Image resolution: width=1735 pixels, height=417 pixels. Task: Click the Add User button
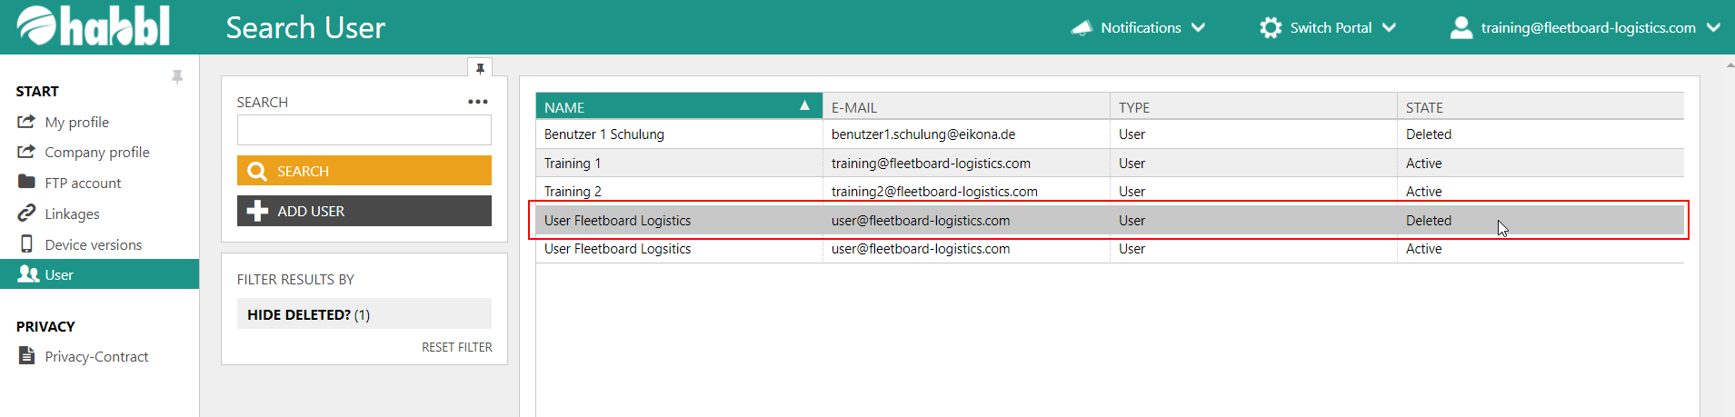pos(364,211)
